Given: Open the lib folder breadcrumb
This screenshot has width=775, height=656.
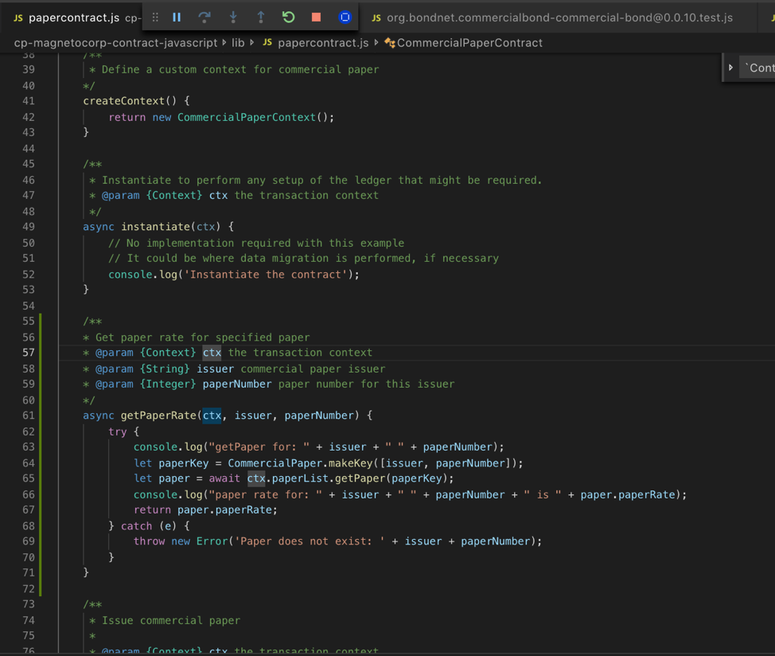Looking at the screenshot, I should (238, 42).
